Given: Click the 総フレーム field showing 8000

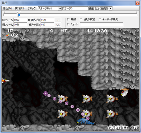Looking at the screenshot, I should [x=20, y=20].
